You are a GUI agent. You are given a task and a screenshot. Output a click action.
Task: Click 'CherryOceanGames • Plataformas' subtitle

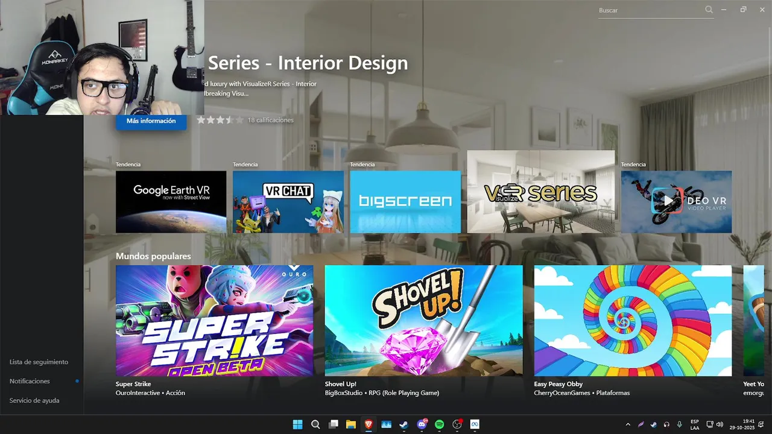click(582, 393)
